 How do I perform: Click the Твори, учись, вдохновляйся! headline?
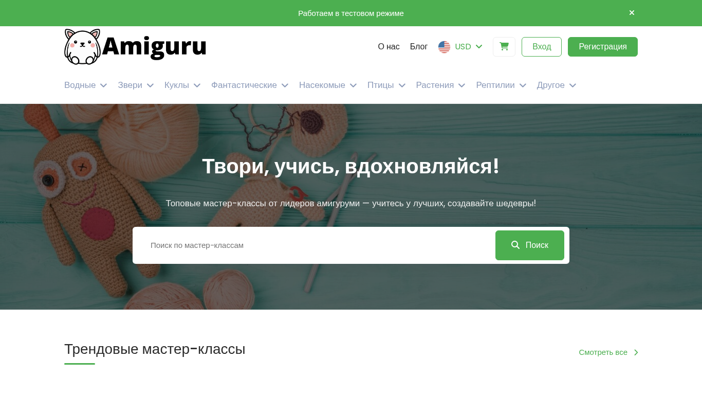tap(351, 166)
